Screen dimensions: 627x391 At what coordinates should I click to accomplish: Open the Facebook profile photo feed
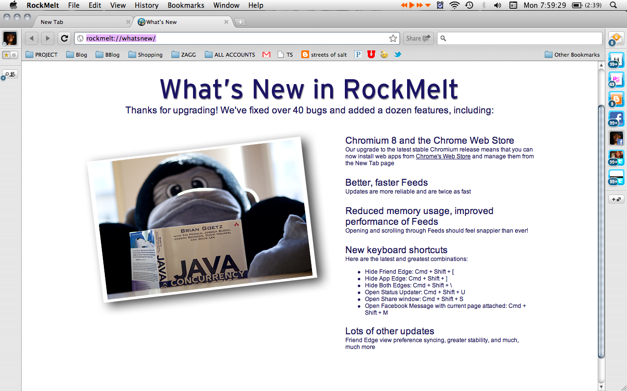coord(616,138)
